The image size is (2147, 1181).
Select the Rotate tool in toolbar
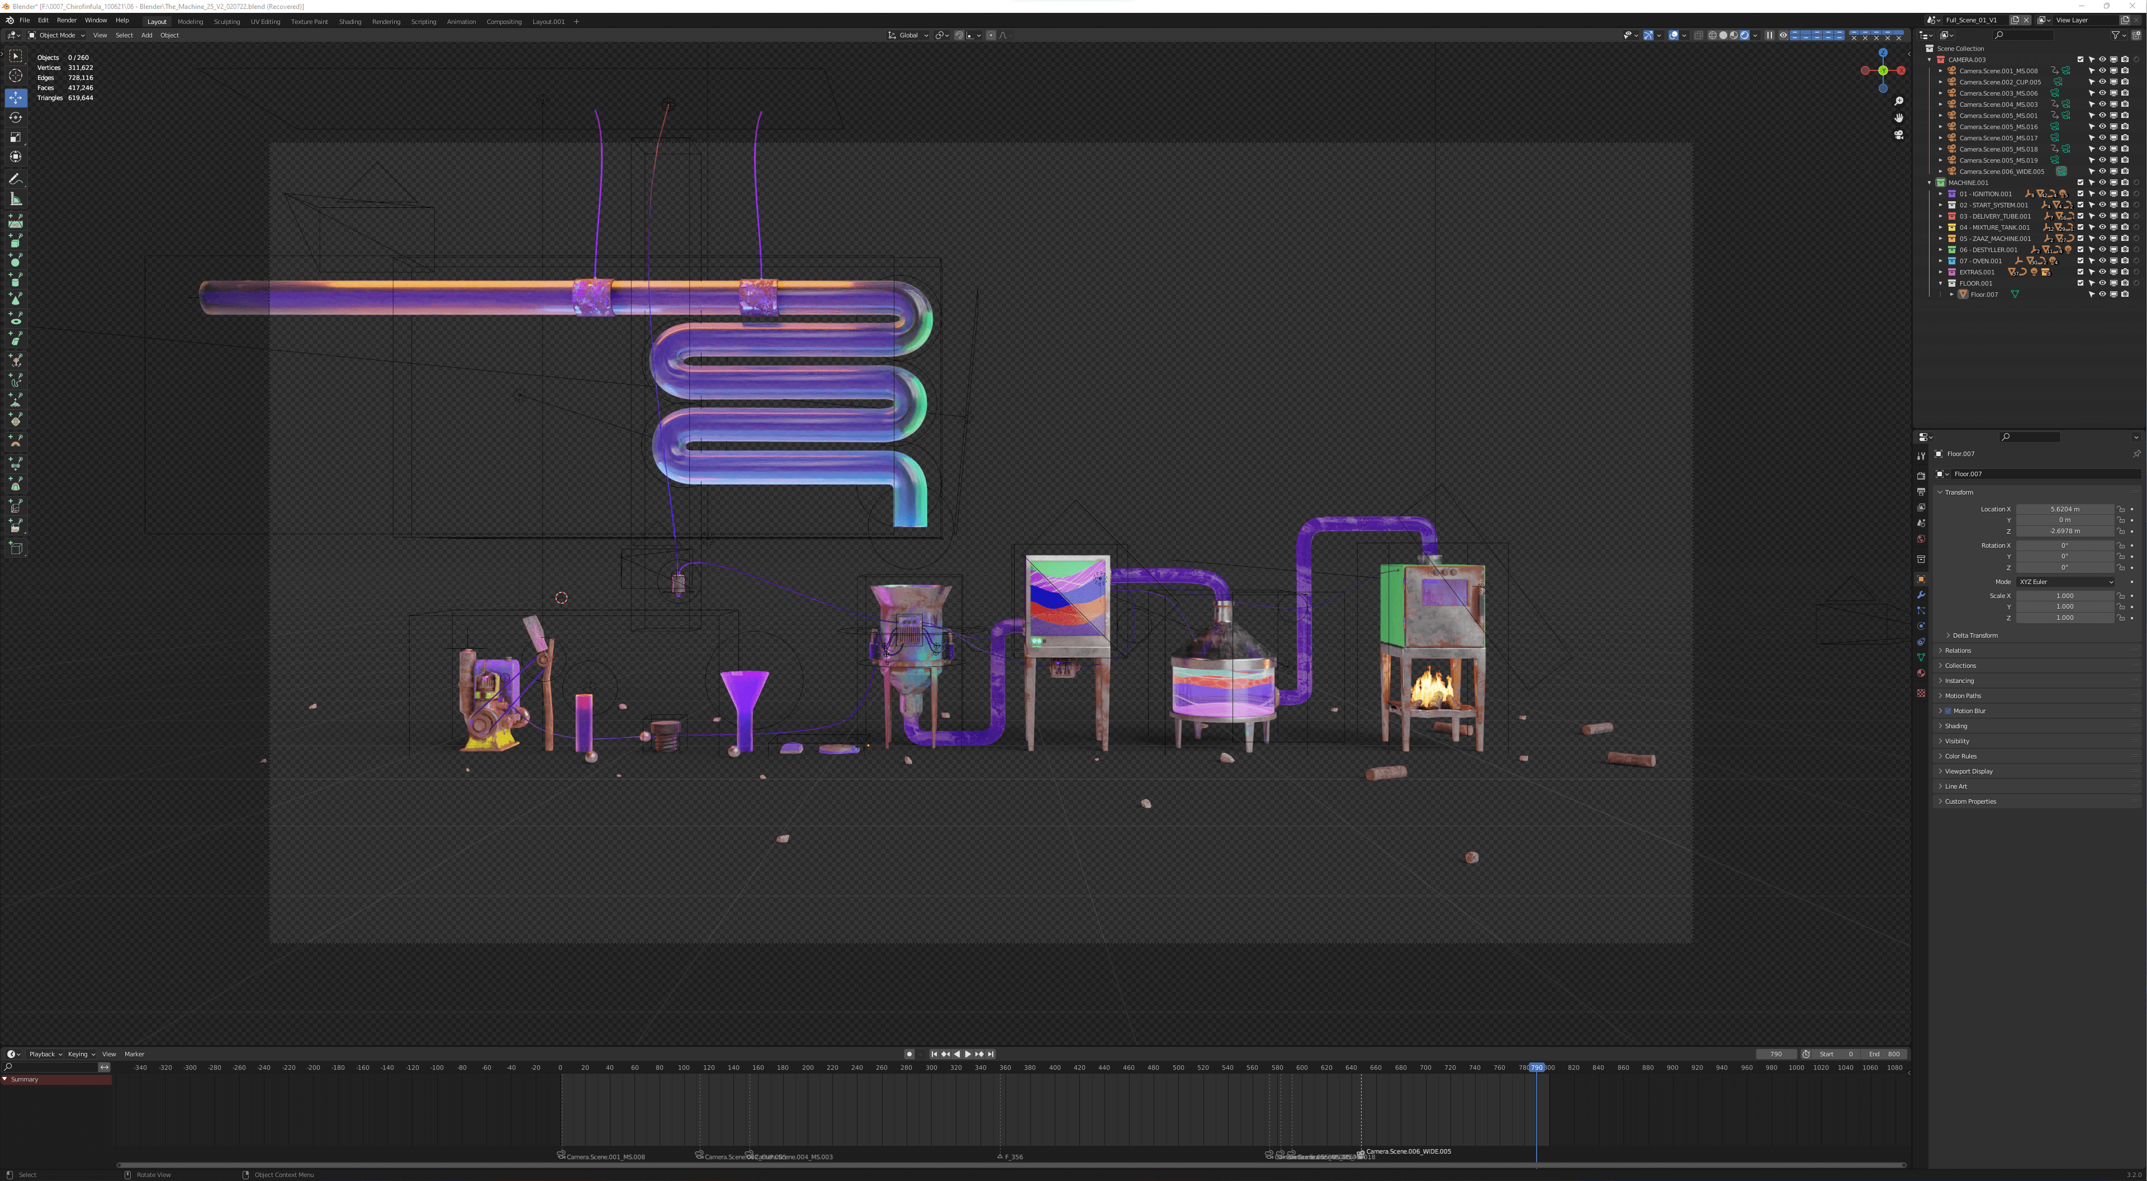click(16, 117)
